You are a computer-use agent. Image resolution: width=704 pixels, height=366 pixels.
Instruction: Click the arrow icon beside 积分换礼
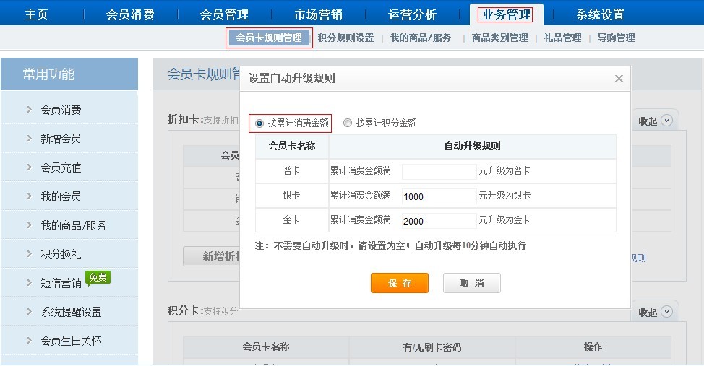pyautogui.click(x=29, y=254)
